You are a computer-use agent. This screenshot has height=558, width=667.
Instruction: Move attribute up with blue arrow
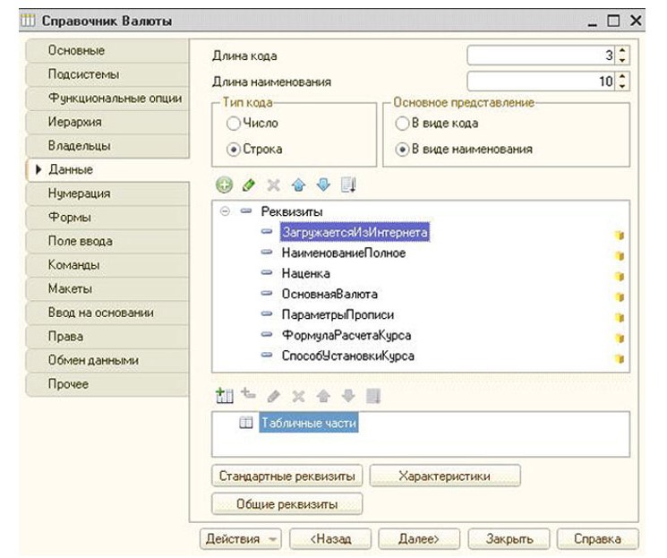298,185
